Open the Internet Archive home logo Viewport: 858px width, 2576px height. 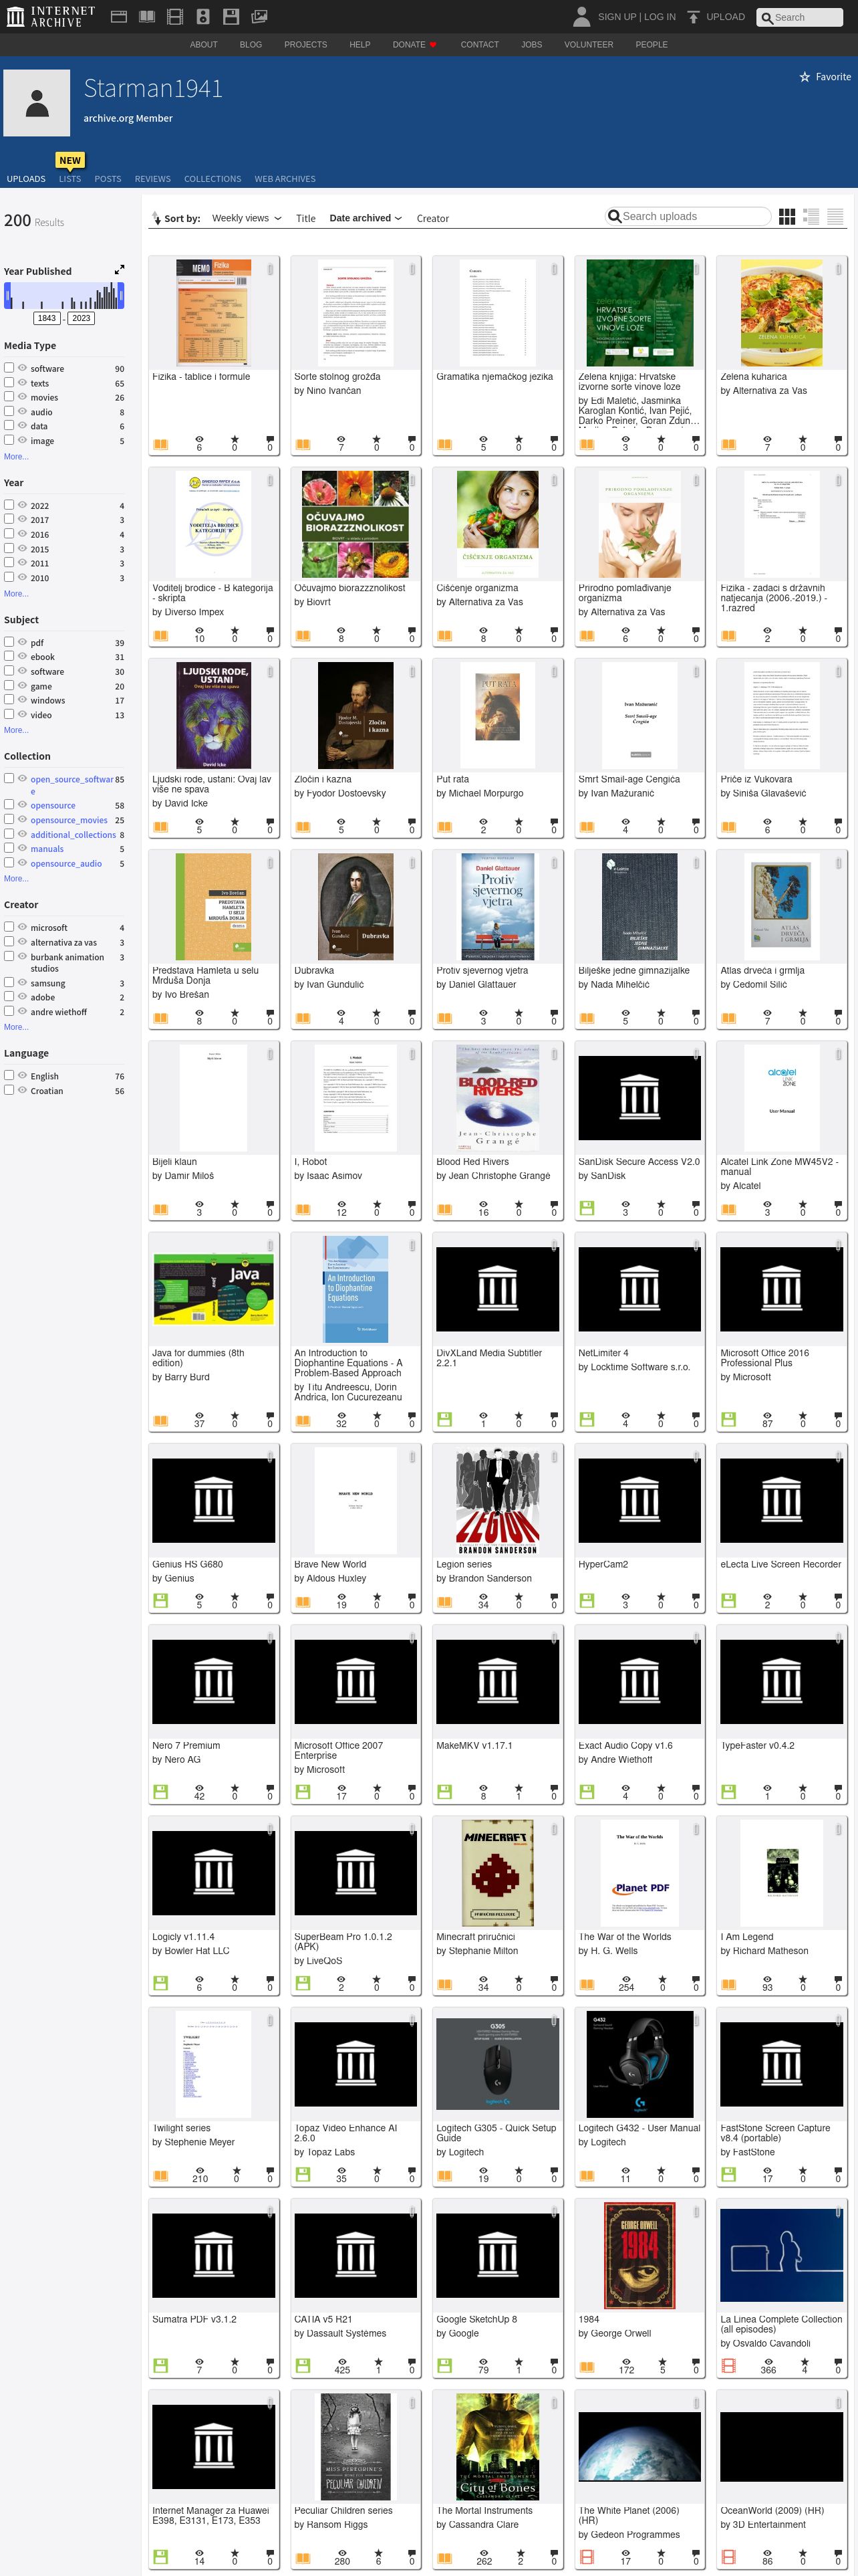pos(51,16)
